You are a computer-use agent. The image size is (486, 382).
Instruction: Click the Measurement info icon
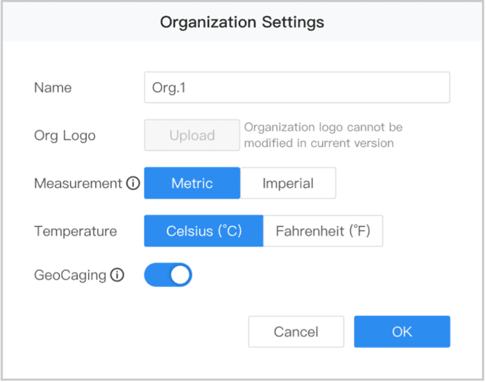point(133,184)
